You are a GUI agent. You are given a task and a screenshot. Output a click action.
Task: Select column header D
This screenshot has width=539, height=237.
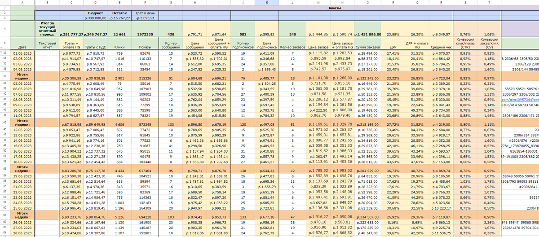(95, 3)
